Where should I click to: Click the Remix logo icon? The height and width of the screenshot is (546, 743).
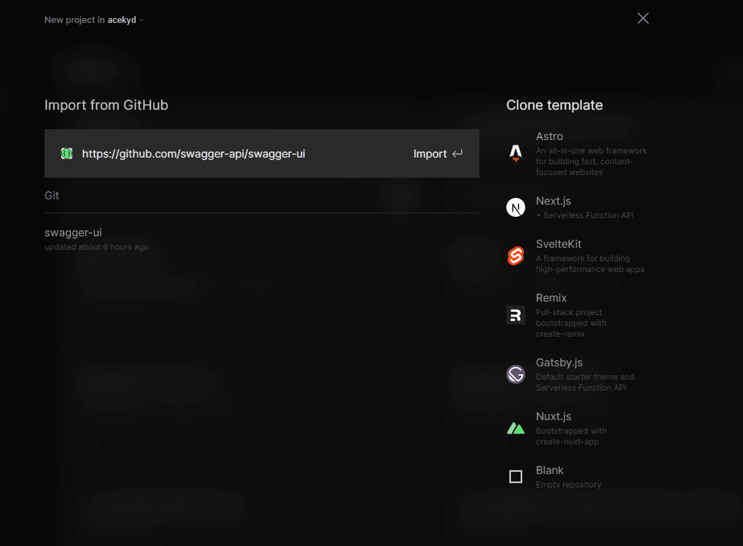click(x=516, y=315)
